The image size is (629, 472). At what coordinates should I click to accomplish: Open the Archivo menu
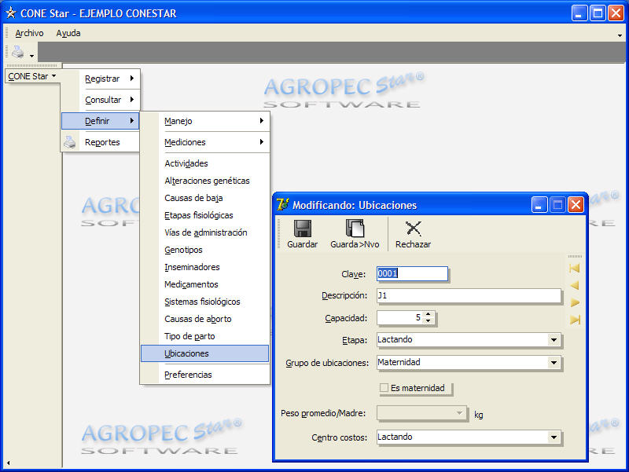click(29, 33)
